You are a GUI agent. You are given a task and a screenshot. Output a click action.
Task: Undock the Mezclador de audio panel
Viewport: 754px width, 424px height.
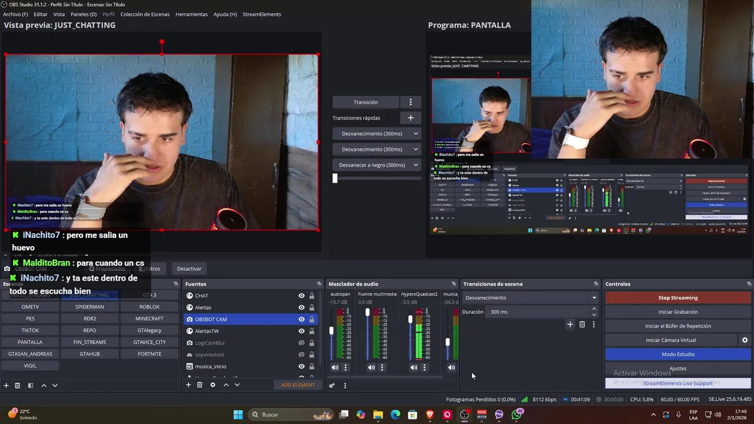coord(454,284)
